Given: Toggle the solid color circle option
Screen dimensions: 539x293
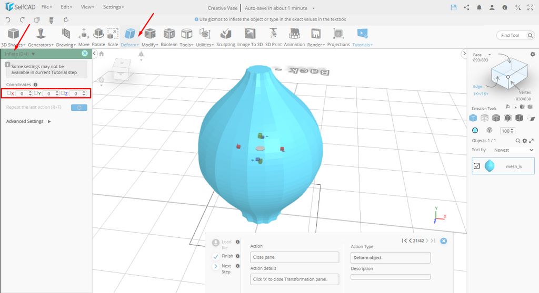Looking at the screenshot, I should pyautogui.click(x=475, y=130).
